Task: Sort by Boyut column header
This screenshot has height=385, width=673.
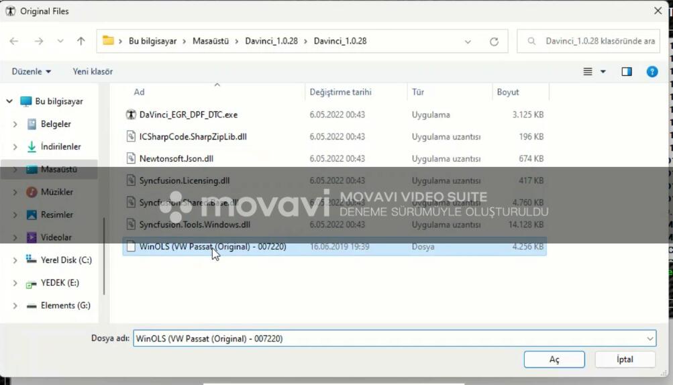Action: tap(508, 93)
